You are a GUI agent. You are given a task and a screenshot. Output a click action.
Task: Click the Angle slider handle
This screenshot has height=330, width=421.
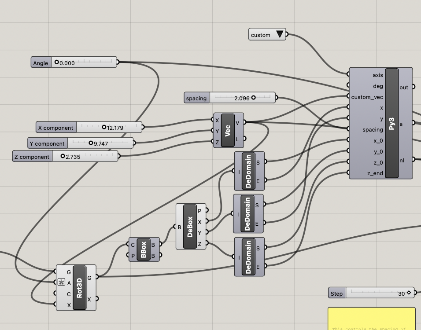[x=56, y=62]
